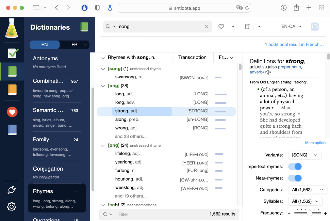330x221 pixels.
Task: Open the corrector checkmark icon in sidebar
Action: pos(12,53)
